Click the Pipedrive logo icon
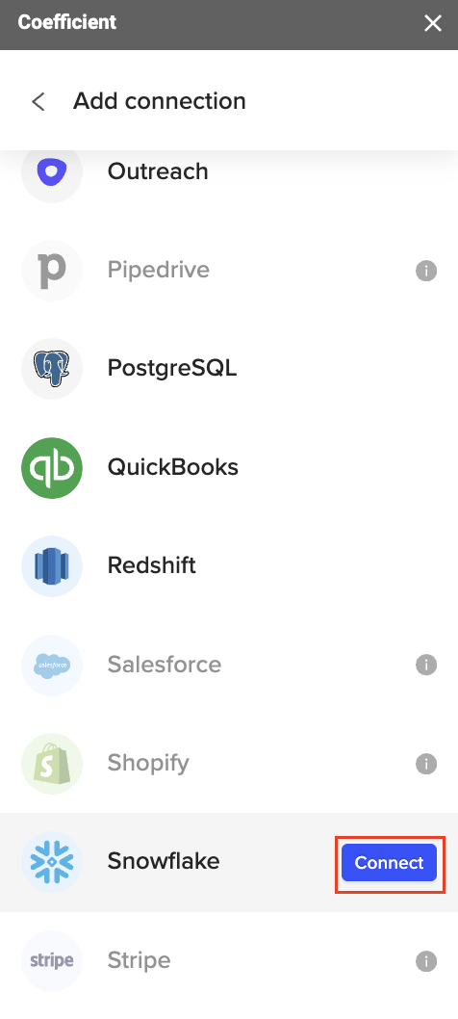The height and width of the screenshot is (1019, 458). pos(52,271)
